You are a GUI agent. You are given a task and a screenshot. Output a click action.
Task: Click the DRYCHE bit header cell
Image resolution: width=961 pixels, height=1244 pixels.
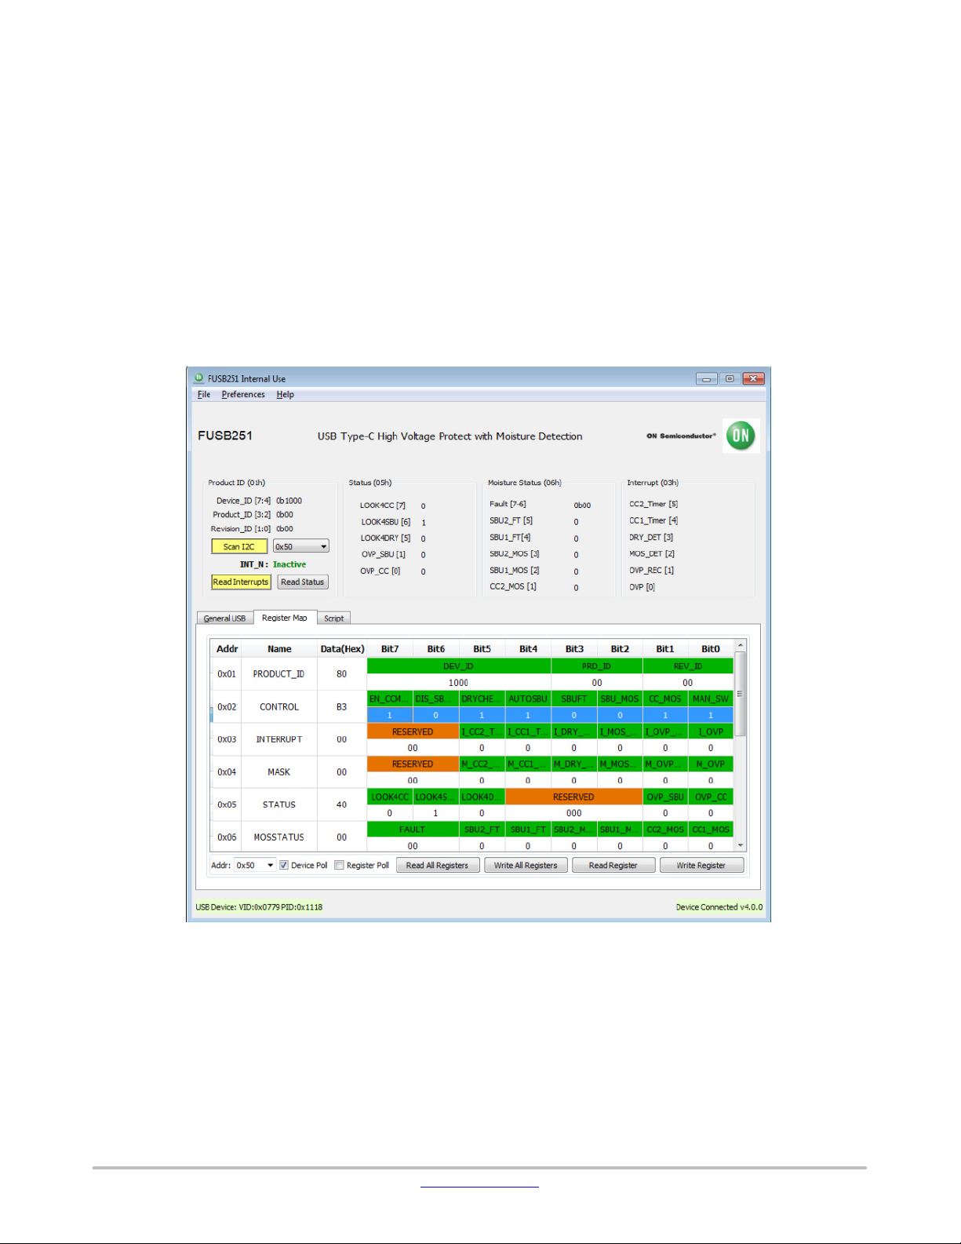482,699
